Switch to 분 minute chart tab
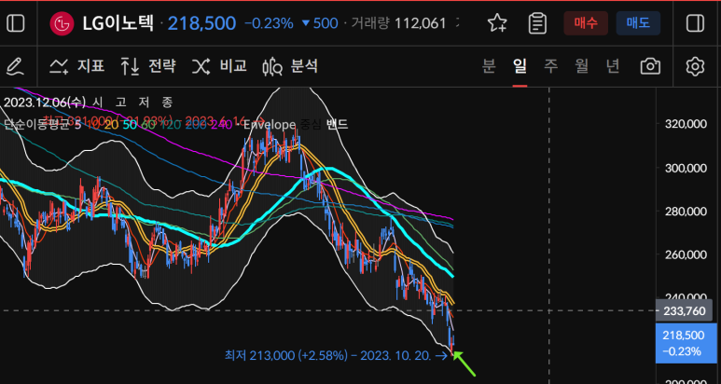This screenshot has height=384, width=721. click(489, 67)
